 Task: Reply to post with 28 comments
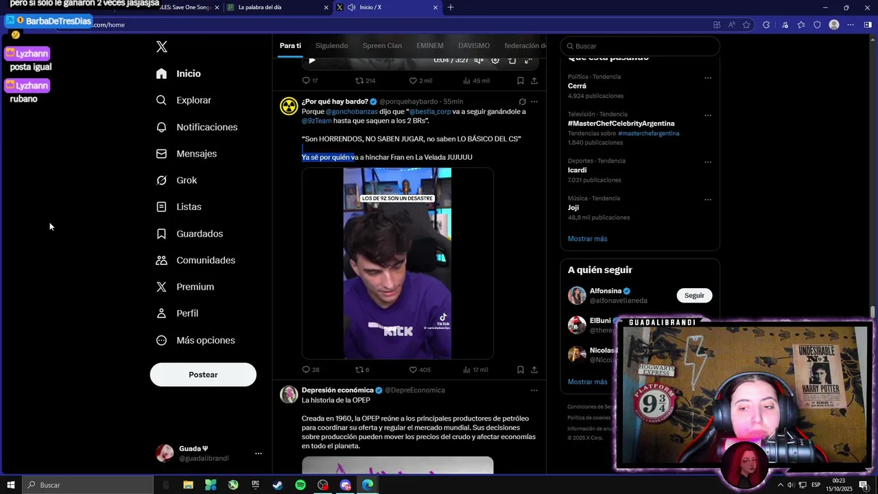(311, 370)
